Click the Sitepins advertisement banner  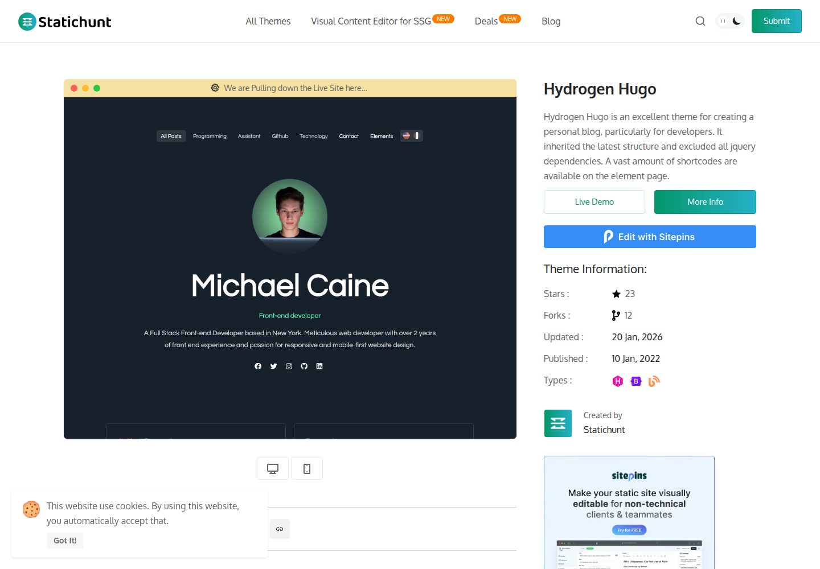(x=629, y=512)
